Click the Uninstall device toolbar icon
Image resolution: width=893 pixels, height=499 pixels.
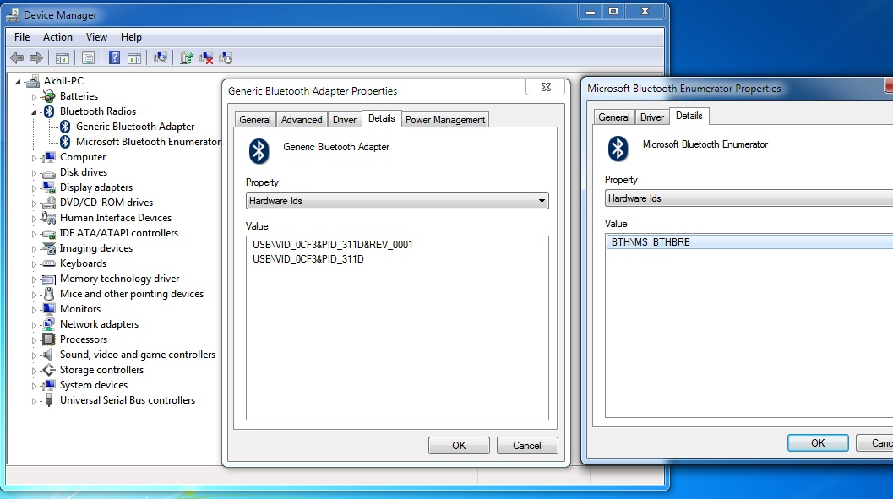206,57
